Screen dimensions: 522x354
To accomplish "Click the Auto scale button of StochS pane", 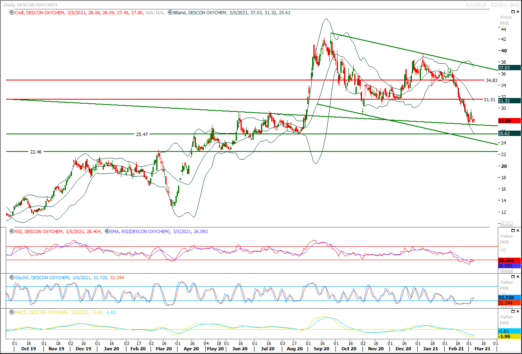I will (506, 306).
